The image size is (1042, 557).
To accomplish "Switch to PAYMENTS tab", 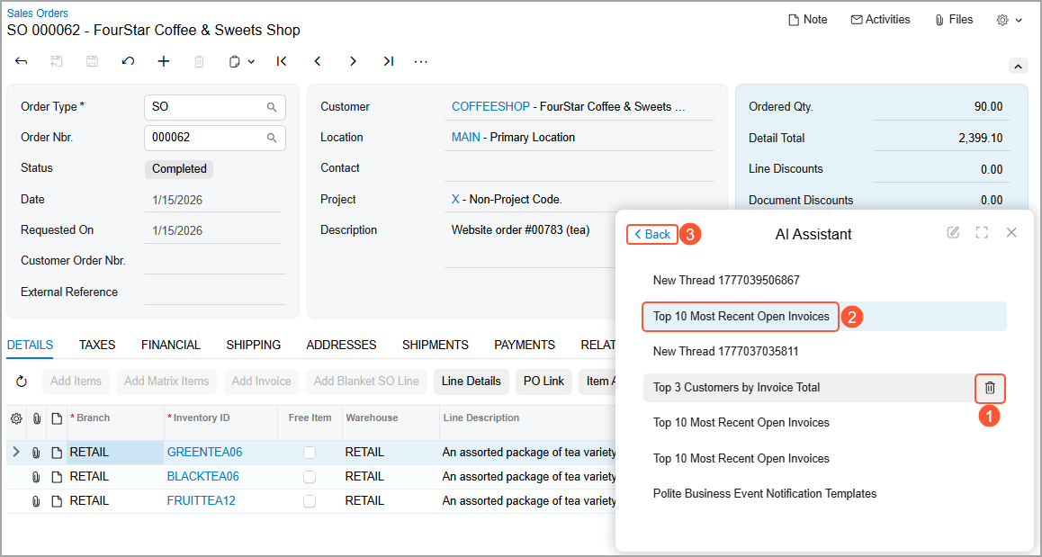I will coord(525,345).
